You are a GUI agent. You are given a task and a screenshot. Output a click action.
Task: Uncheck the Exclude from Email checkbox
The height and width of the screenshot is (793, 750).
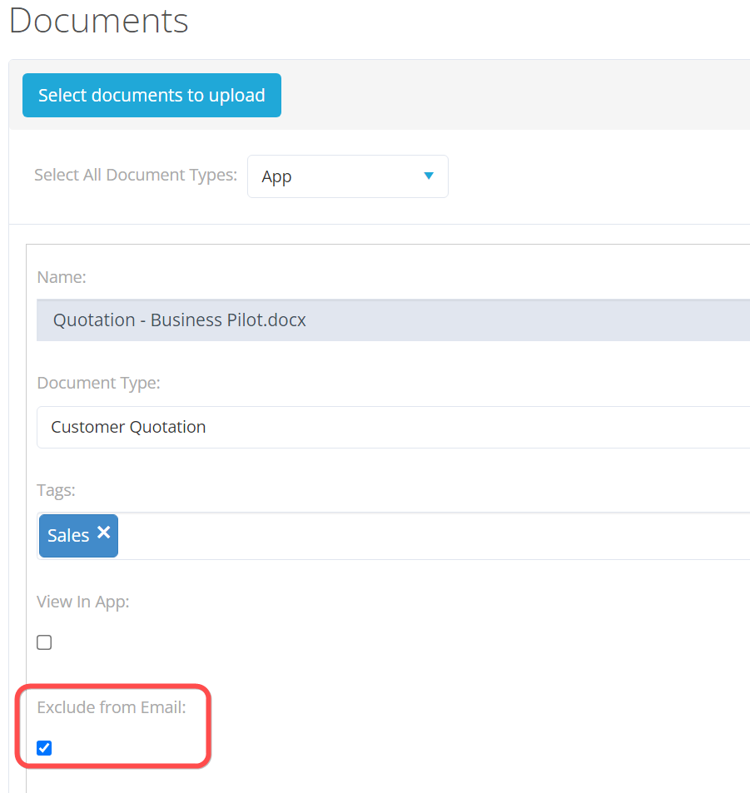44,748
